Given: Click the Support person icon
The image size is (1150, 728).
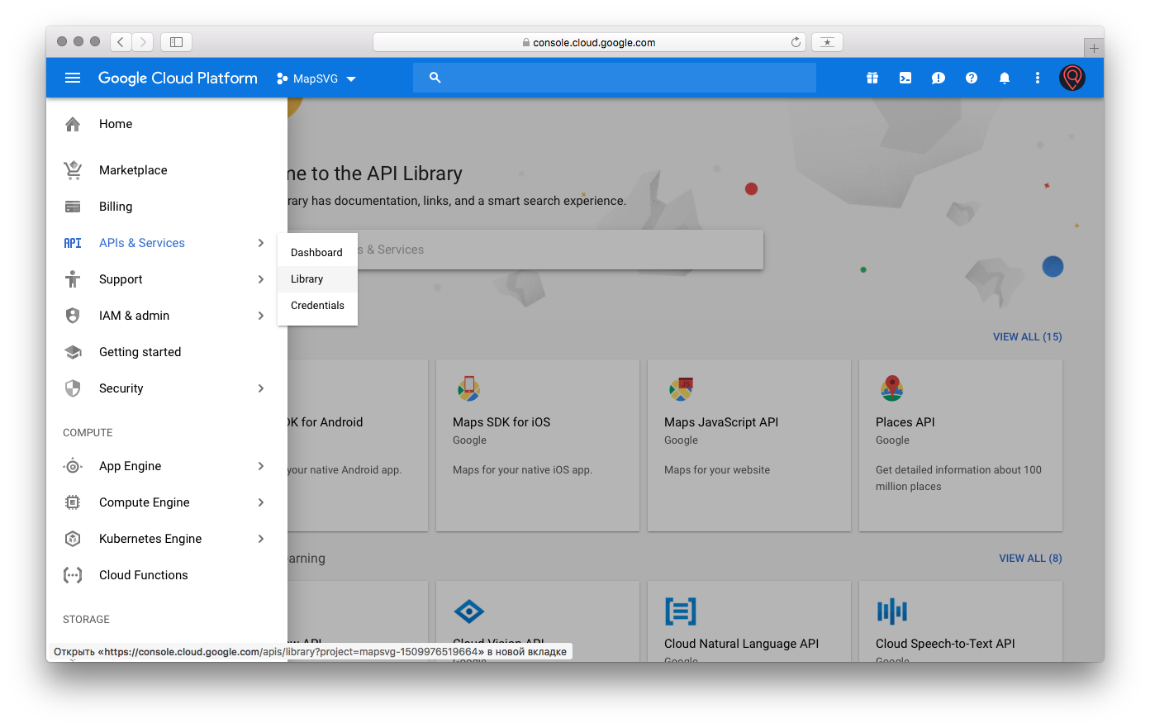Looking at the screenshot, I should pos(73,279).
